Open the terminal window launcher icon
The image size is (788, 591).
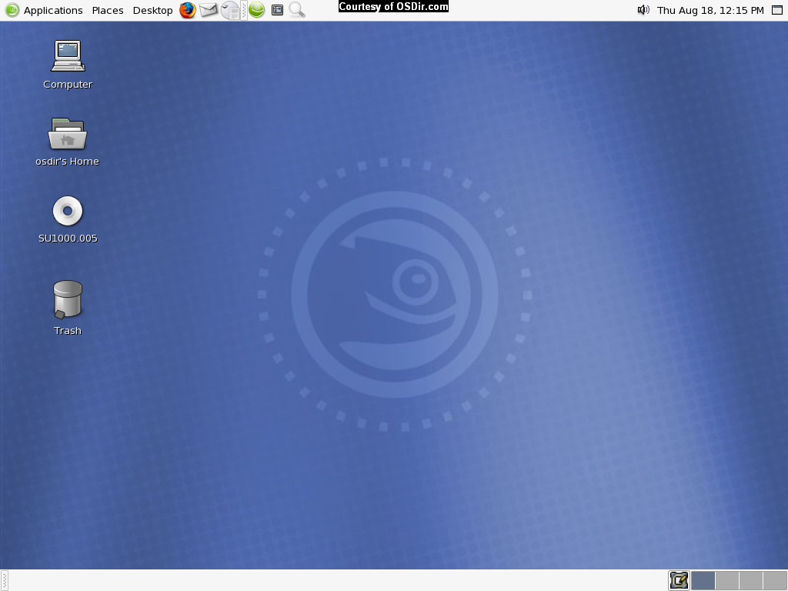[x=277, y=10]
